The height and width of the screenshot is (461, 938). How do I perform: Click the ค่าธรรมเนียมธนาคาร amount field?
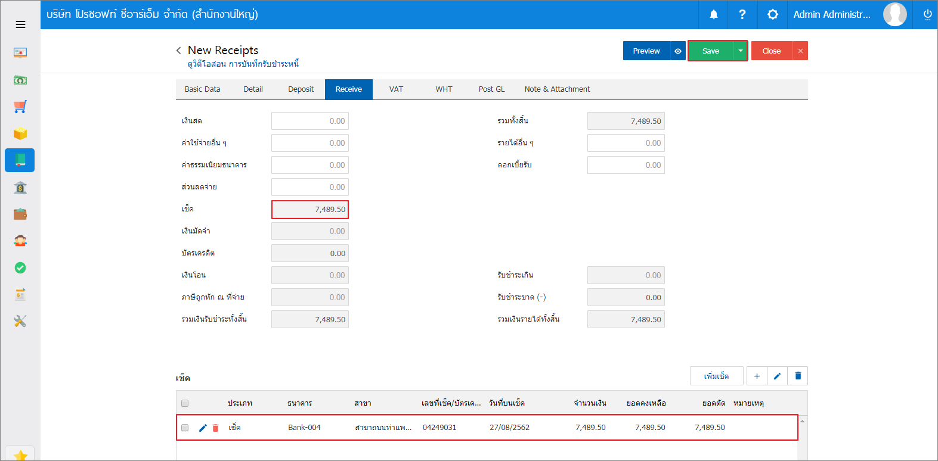coord(310,165)
